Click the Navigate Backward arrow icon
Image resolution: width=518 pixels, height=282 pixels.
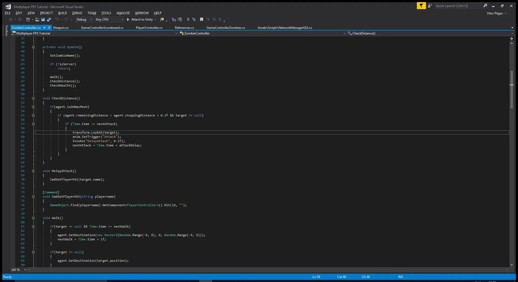(x=11, y=20)
